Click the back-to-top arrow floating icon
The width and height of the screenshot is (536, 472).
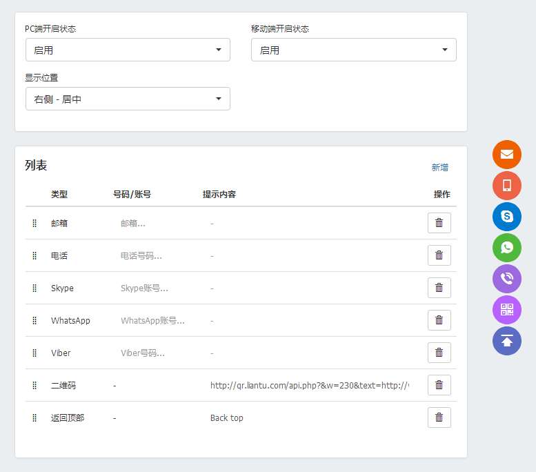pyautogui.click(x=506, y=341)
